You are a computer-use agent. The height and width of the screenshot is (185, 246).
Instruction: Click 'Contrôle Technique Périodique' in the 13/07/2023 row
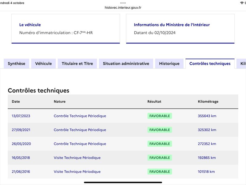pos(80,116)
